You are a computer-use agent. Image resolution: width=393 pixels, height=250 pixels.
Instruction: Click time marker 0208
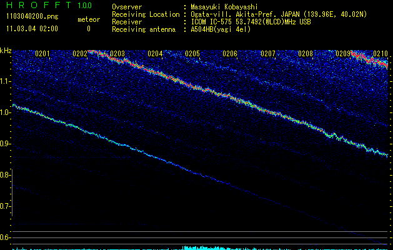[x=306, y=54]
